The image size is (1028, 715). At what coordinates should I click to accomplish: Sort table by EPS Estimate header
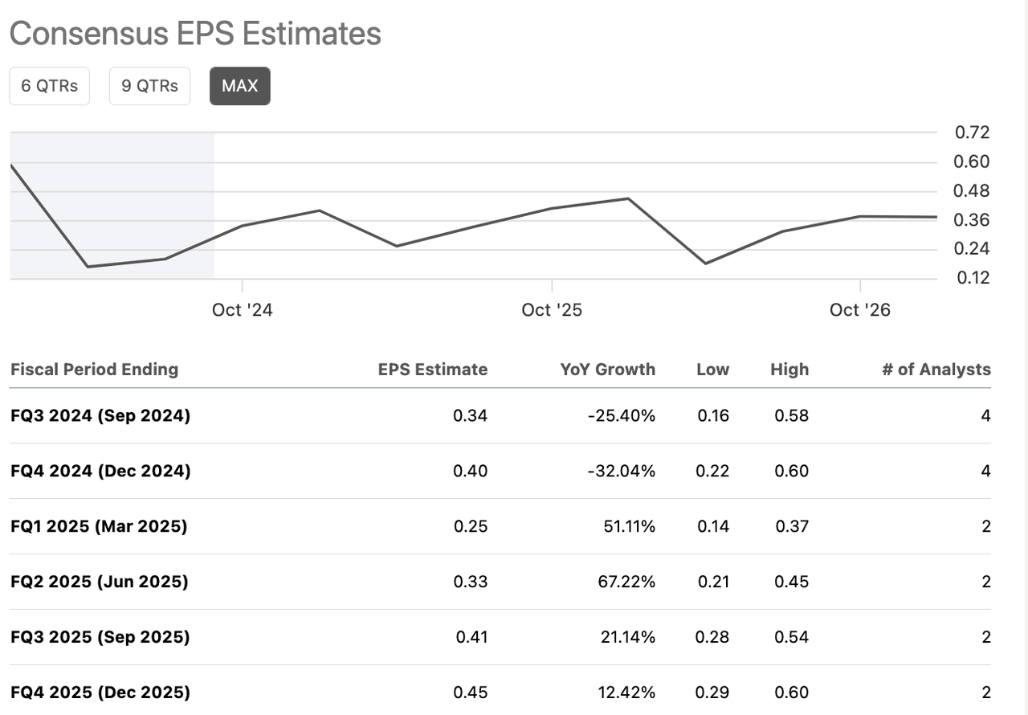pyautogui.click(x=433, y=370)
